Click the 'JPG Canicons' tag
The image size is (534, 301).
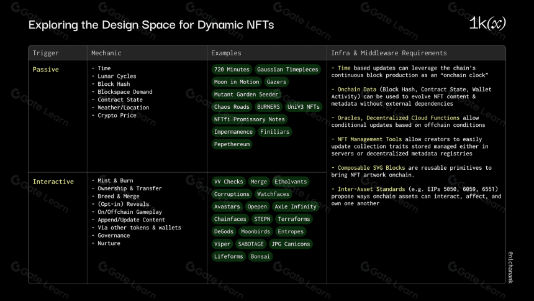[x=291, y=244]
